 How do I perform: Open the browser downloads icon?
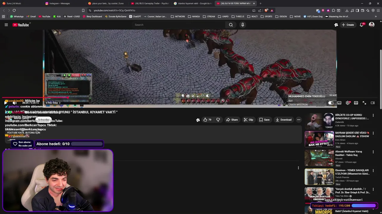click(x=347, y=10)
